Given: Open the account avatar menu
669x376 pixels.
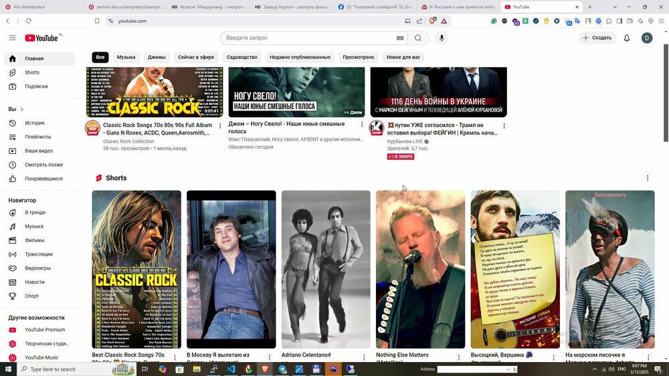Looking at the screenshot, I should point(647,38).
